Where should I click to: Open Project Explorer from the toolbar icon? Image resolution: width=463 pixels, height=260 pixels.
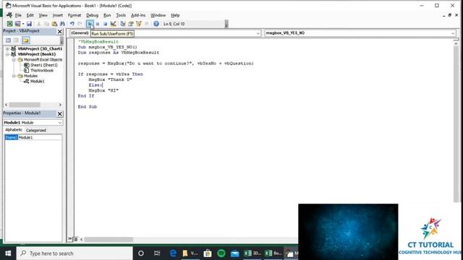click(x=123, y=24)
